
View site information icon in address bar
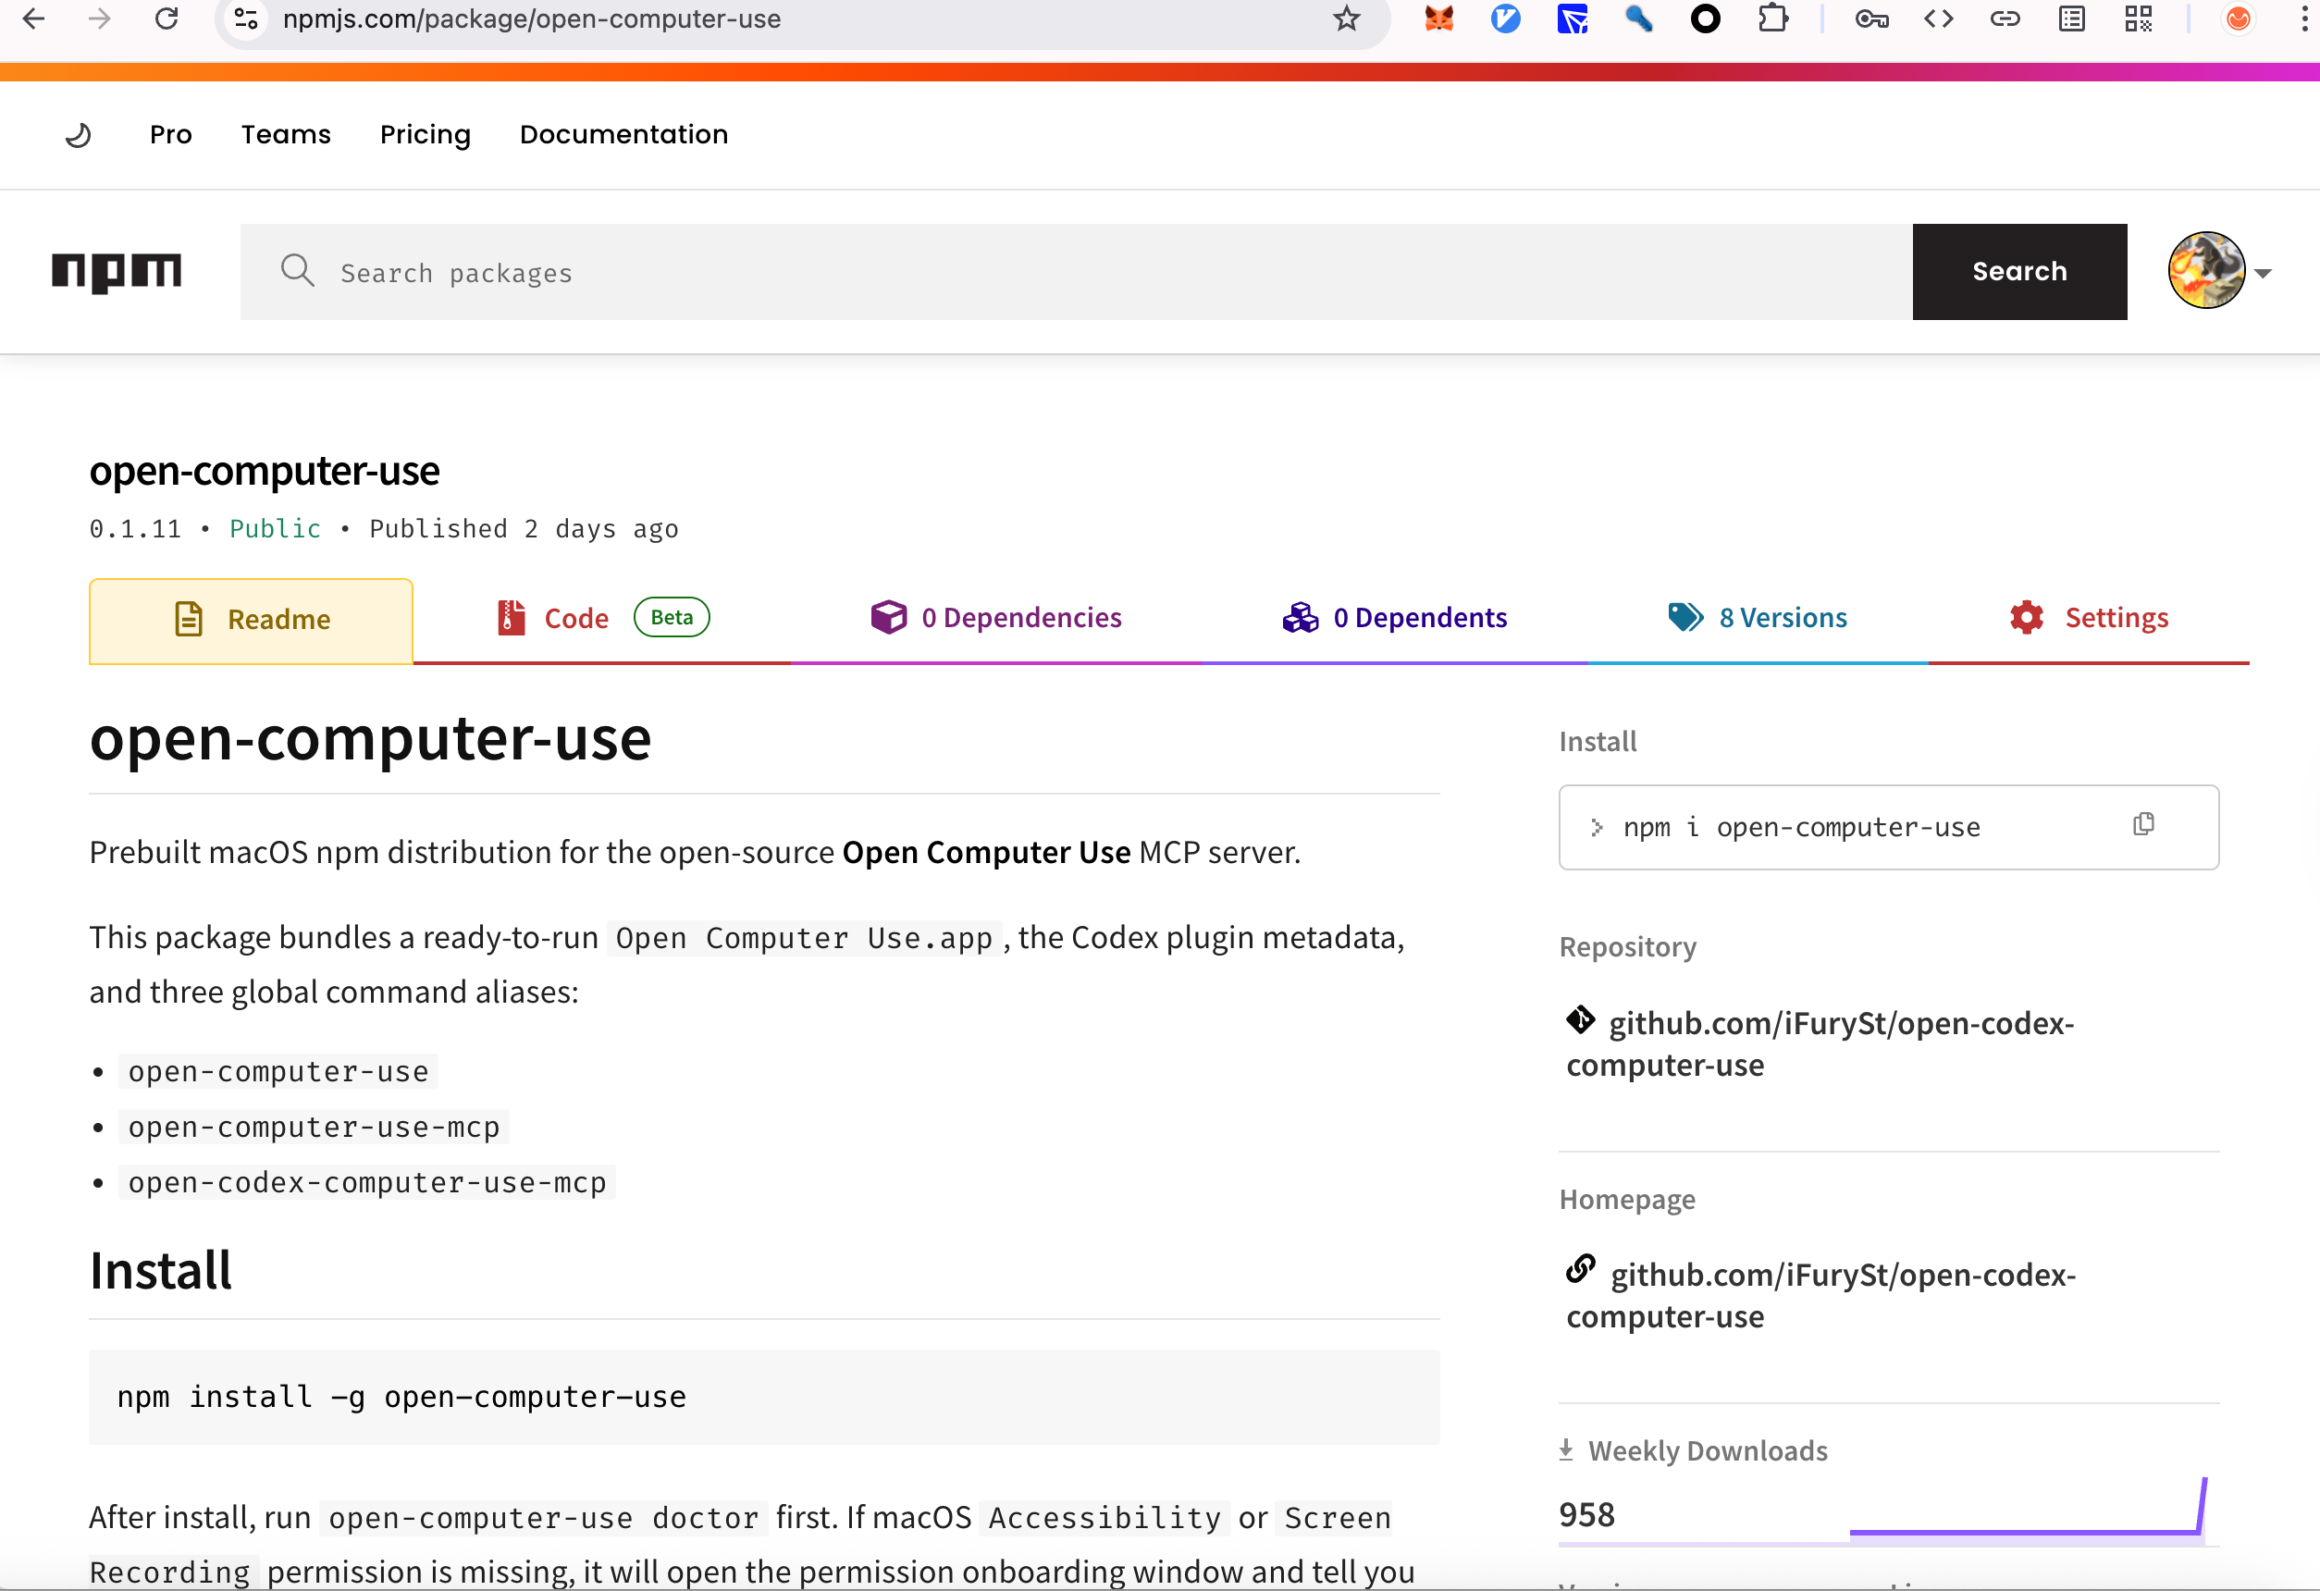[x=247, y=19]
